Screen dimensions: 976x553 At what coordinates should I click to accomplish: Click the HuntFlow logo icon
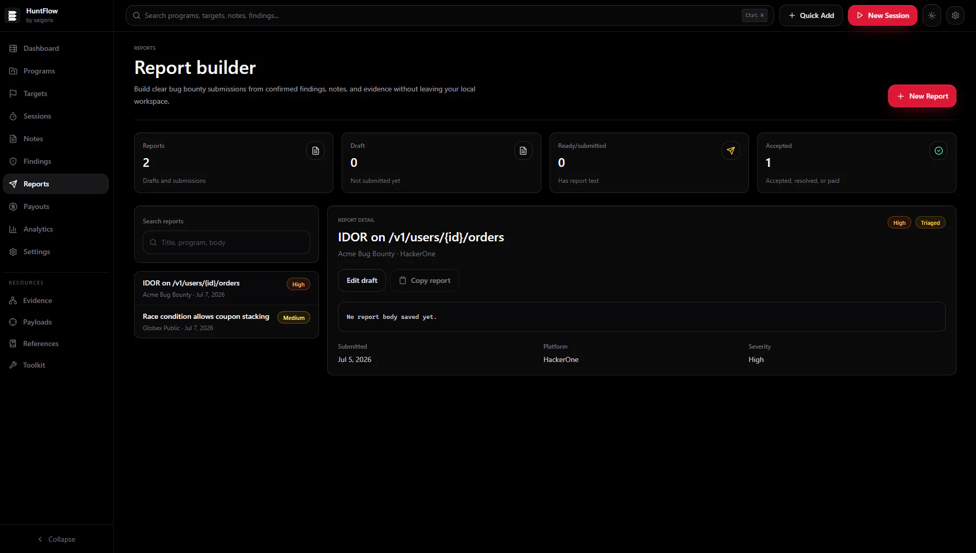tap(12, 15)
